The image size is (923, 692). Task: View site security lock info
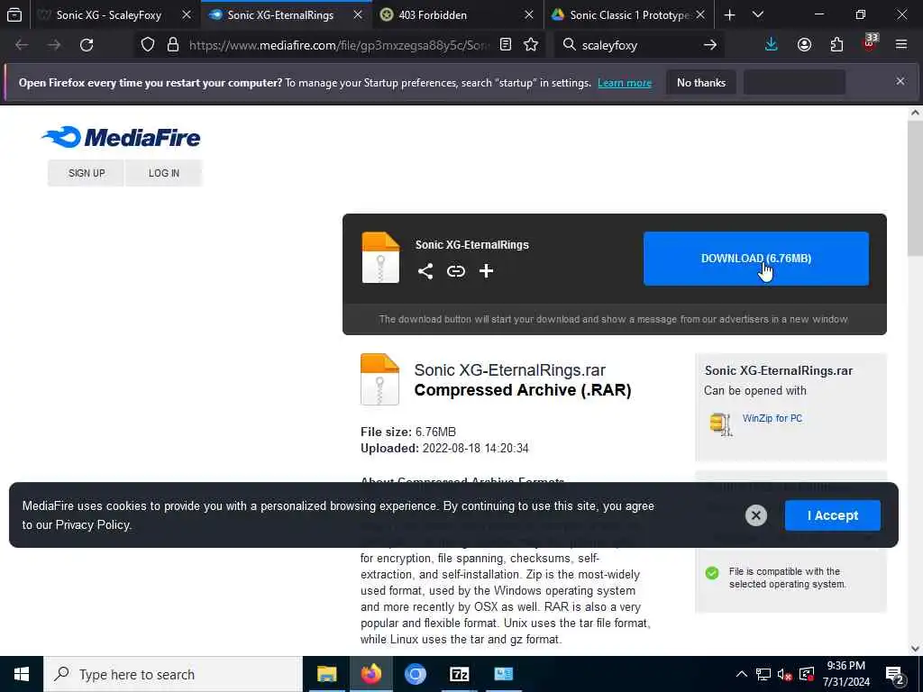[172, 45]
